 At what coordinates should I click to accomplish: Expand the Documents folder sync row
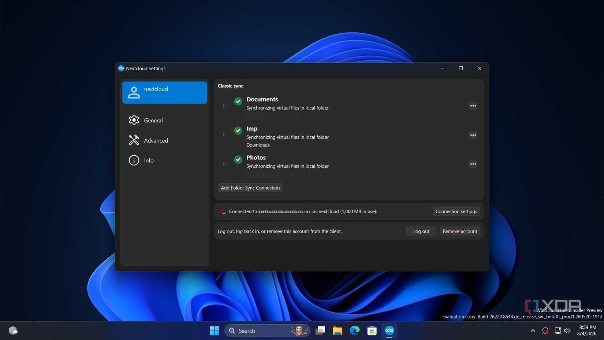pyautogui.click(x=224, y=106)
